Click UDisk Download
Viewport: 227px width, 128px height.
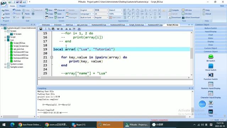(191, 17)
